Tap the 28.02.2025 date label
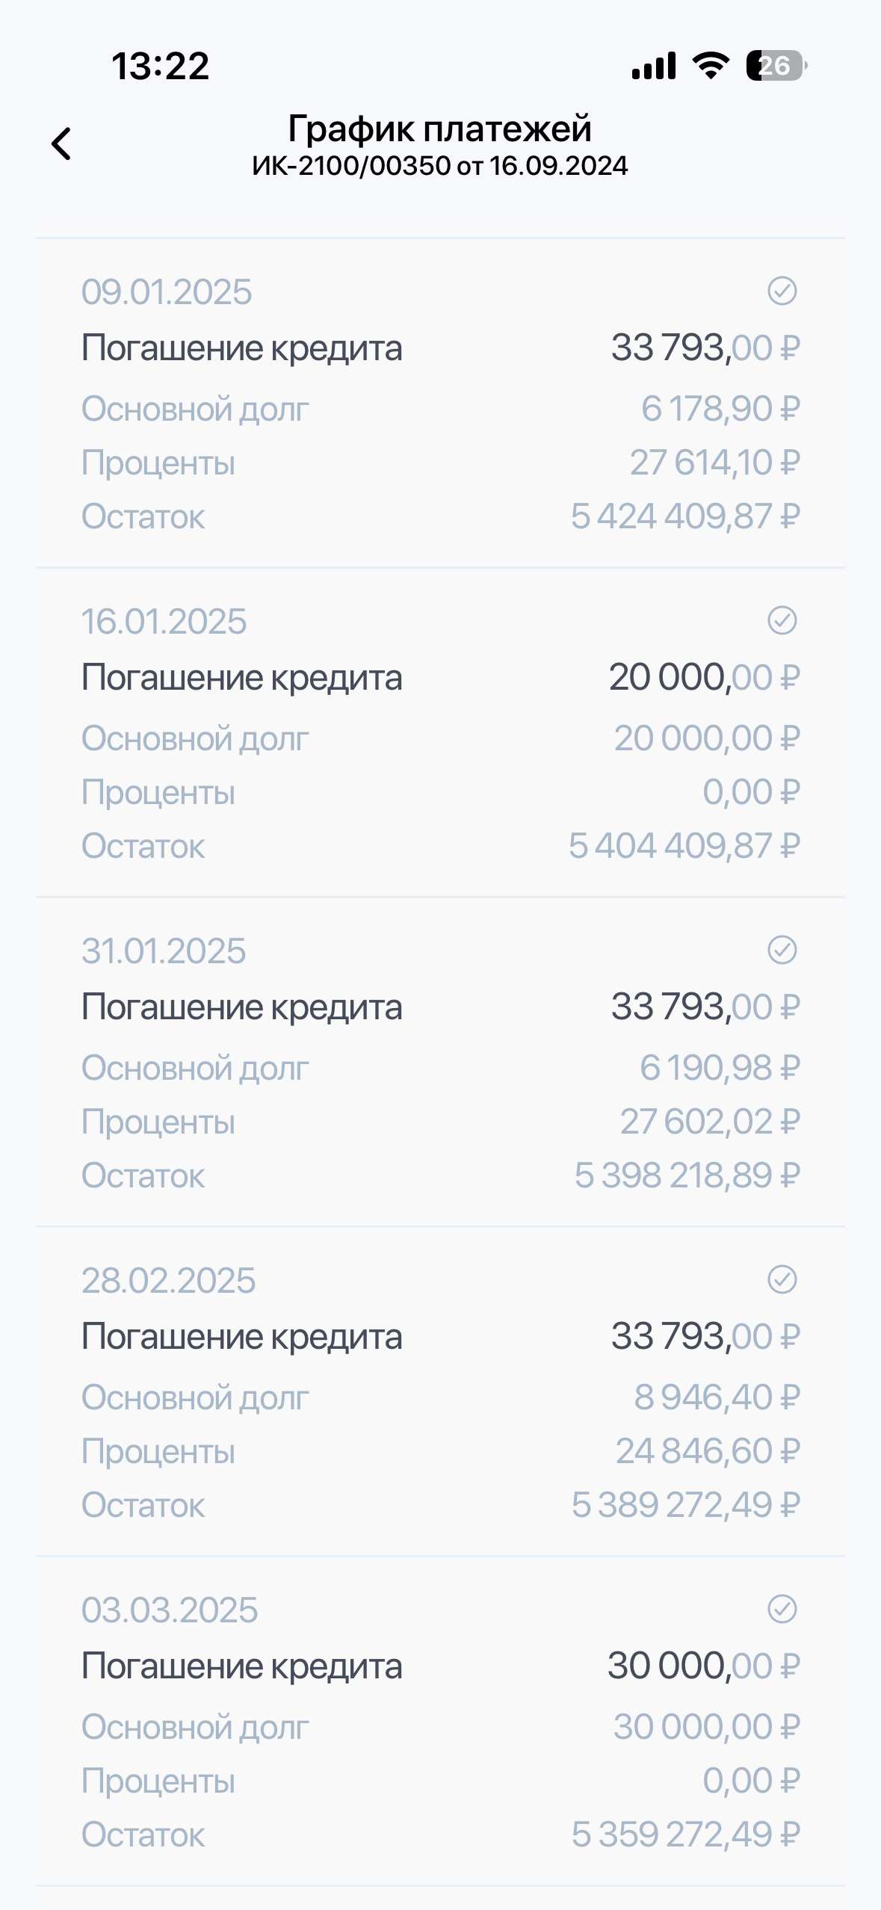The image size is (881, 1910). [168, 1281]
